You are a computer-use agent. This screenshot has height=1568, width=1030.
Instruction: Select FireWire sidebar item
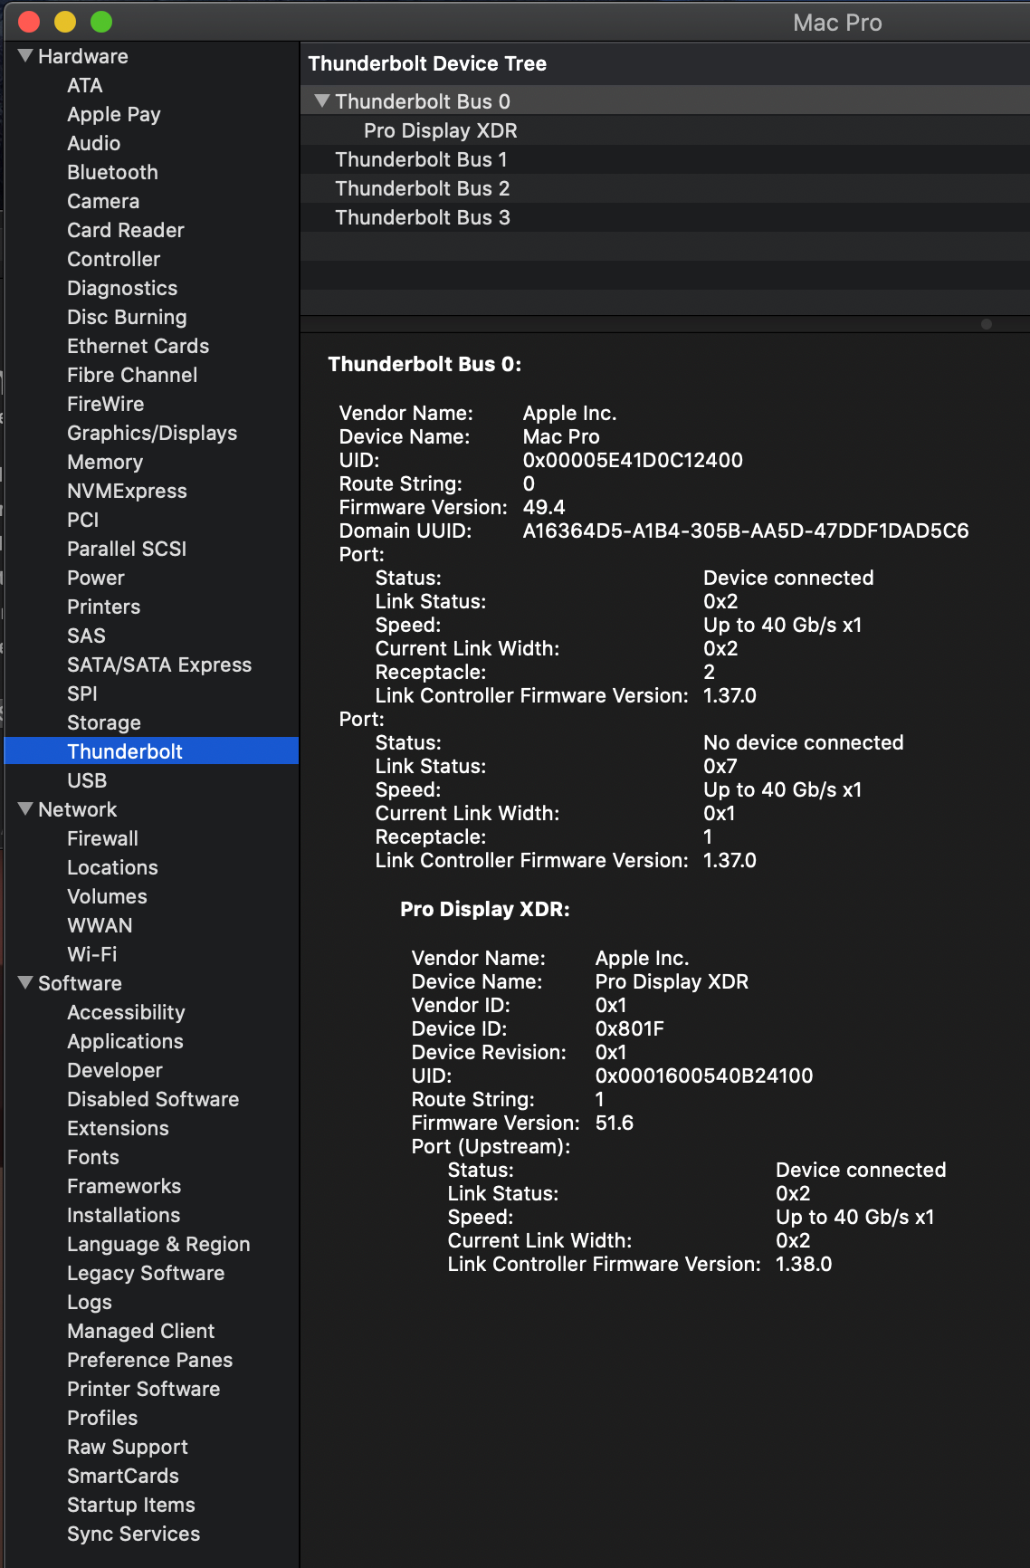pos(105,404)
